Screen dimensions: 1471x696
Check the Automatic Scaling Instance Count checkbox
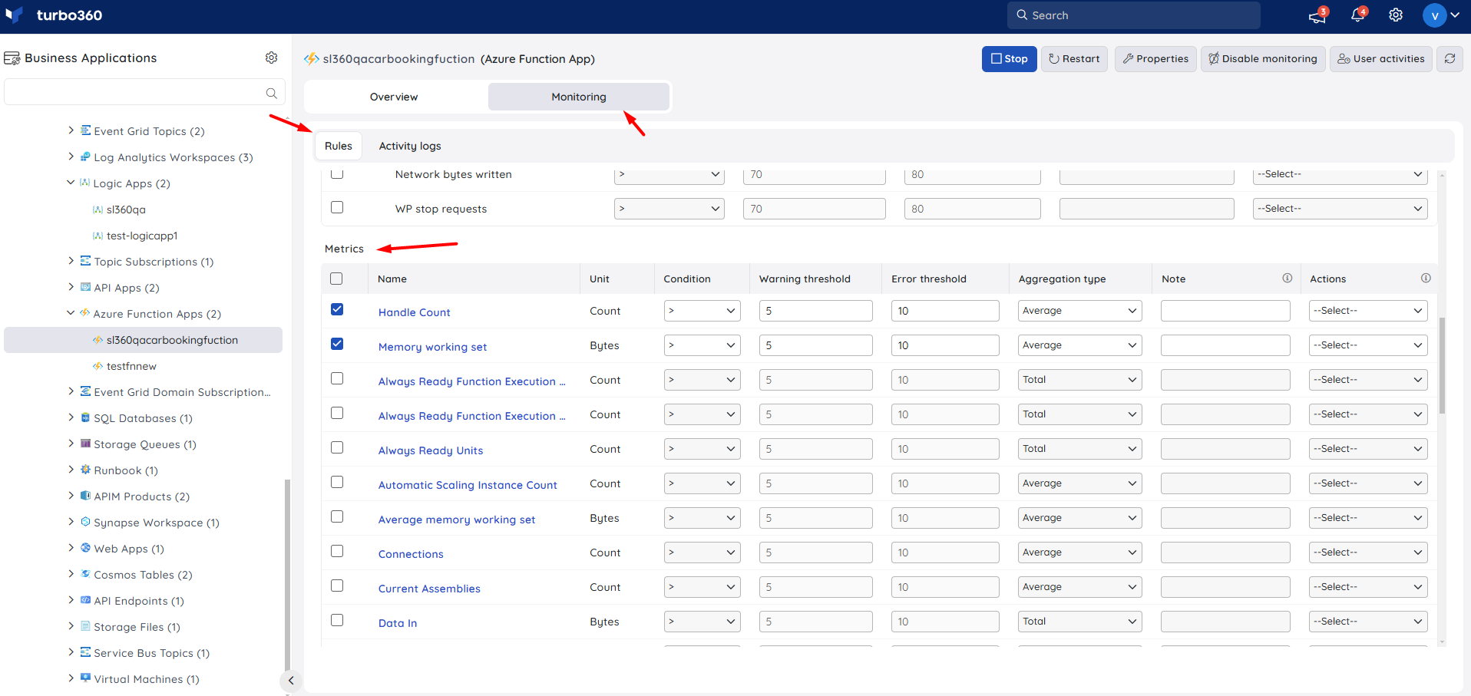337,482
